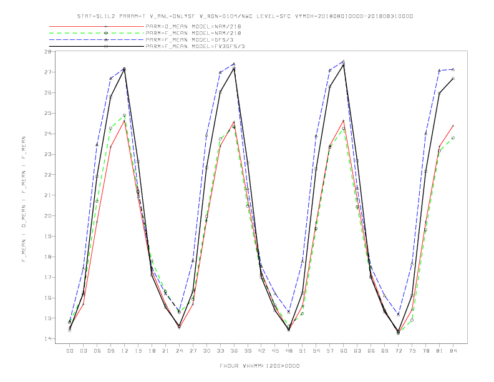Click x-axis tick label 03
494x382 pixels.
83,351
